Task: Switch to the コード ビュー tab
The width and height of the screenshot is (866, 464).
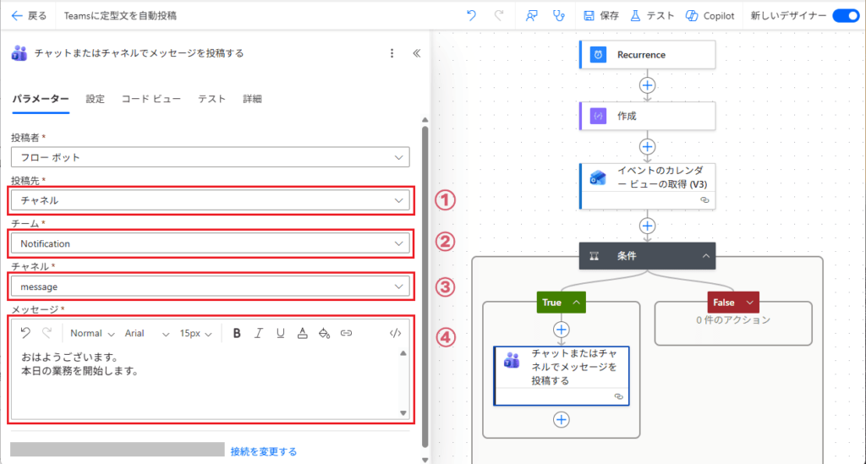Action: point(151,99)
